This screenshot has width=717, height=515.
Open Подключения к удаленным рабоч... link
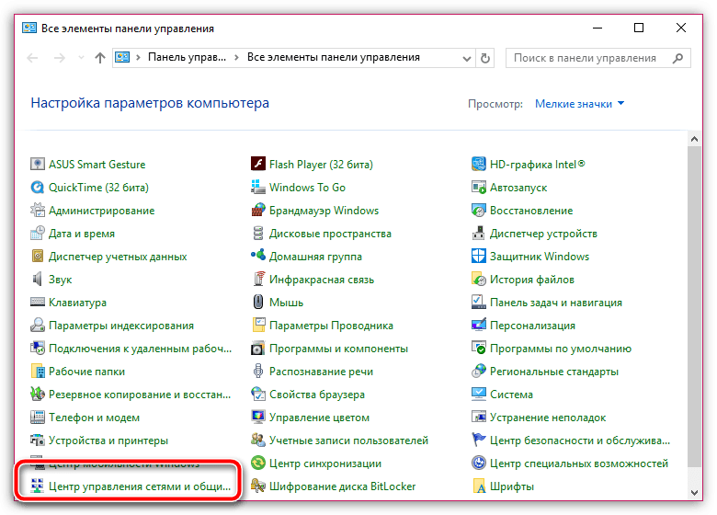[x=141, y=349]
